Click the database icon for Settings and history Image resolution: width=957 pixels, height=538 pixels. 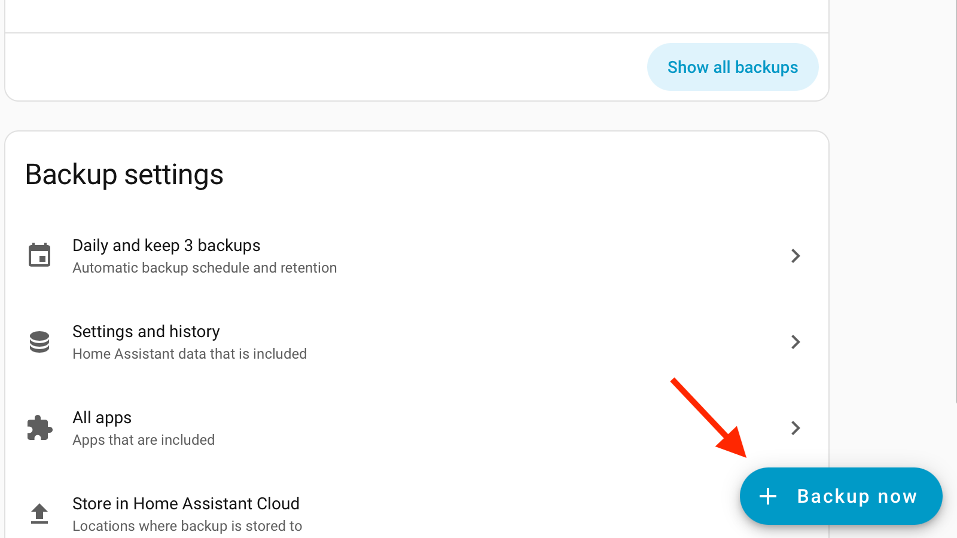pos(39,342)
